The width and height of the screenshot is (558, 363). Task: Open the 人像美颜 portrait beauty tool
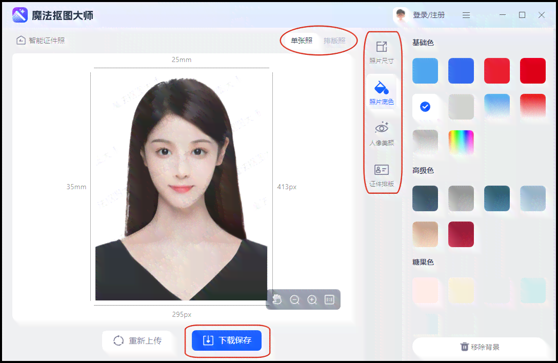[x=382, y=134]
